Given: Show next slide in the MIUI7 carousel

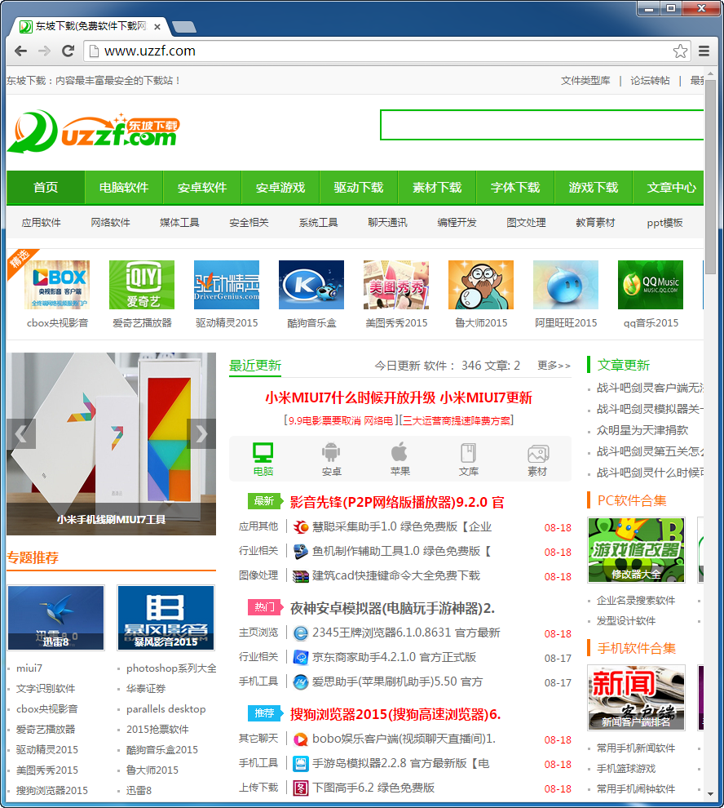Looking at the screenshot, I should point(201,434).
